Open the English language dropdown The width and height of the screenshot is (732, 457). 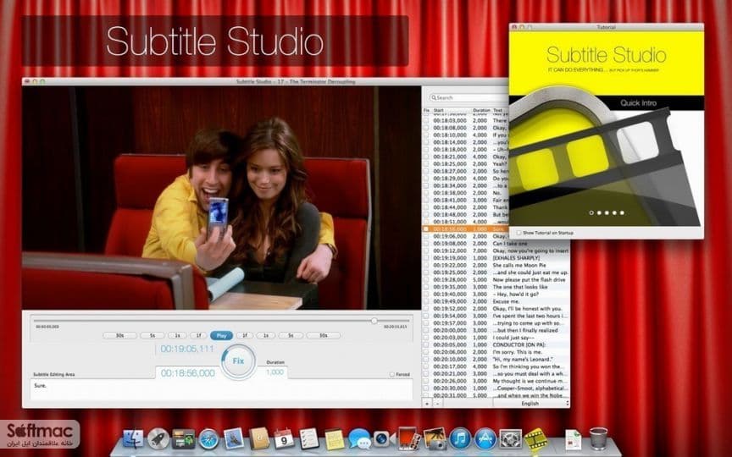pyautogui.click(x=531, y=404)
